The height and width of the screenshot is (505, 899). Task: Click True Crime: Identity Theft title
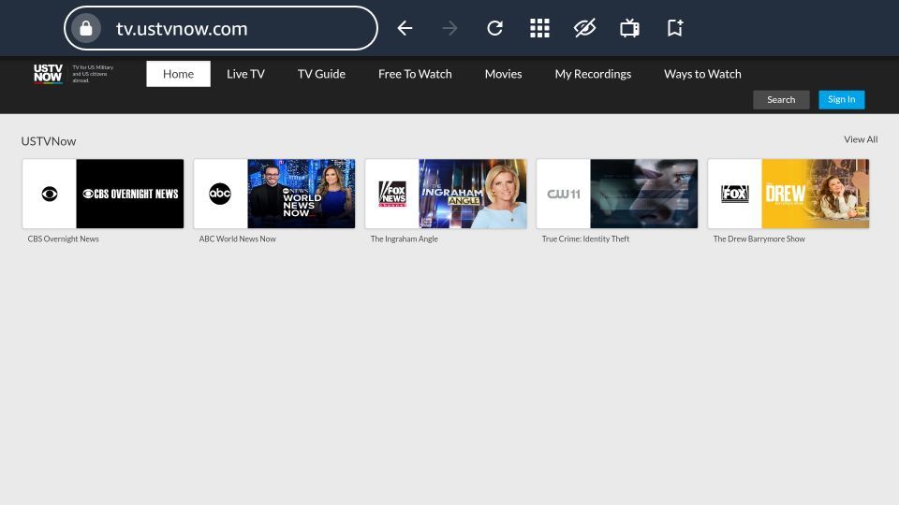pos(585,238)
